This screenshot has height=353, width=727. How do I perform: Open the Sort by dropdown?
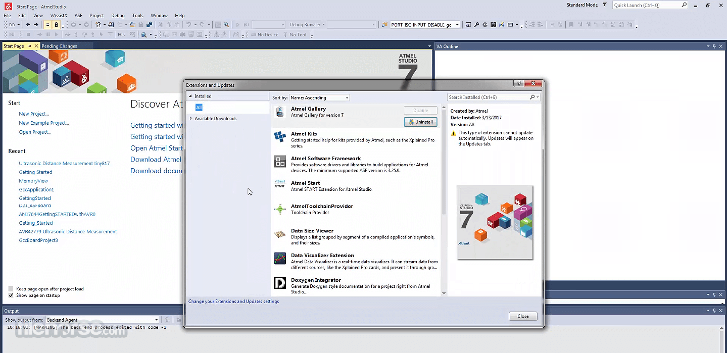[319, 97]
